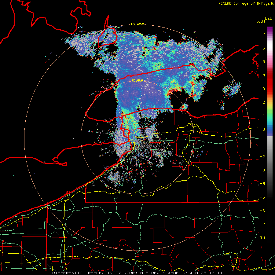Click the [dB] units label

pyautogui.click(x=261, y=21)
